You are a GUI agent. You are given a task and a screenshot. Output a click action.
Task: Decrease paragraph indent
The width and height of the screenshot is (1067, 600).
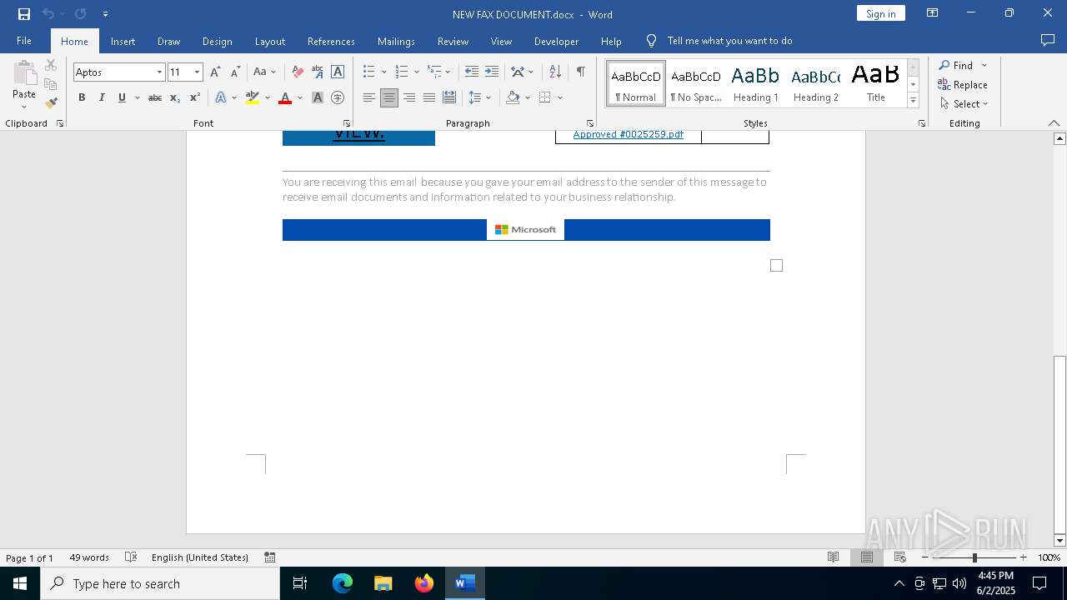pos(472,72)
